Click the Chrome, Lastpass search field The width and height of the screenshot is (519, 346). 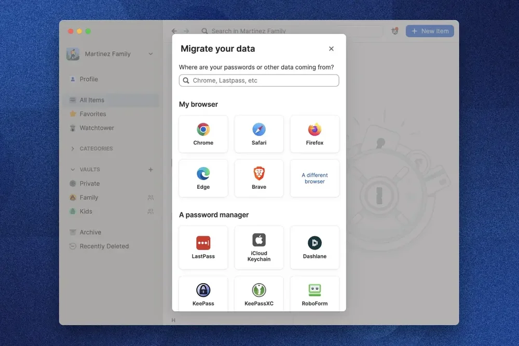tap(259, 80)
